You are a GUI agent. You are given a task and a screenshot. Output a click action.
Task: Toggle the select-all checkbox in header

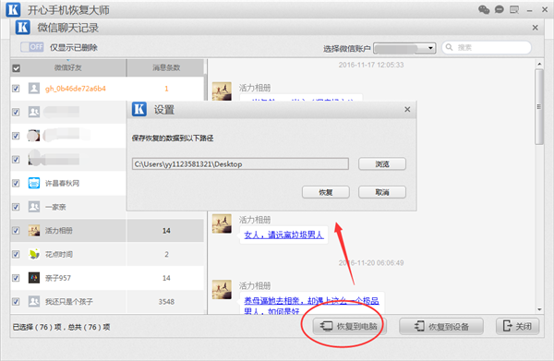point(17,68)
